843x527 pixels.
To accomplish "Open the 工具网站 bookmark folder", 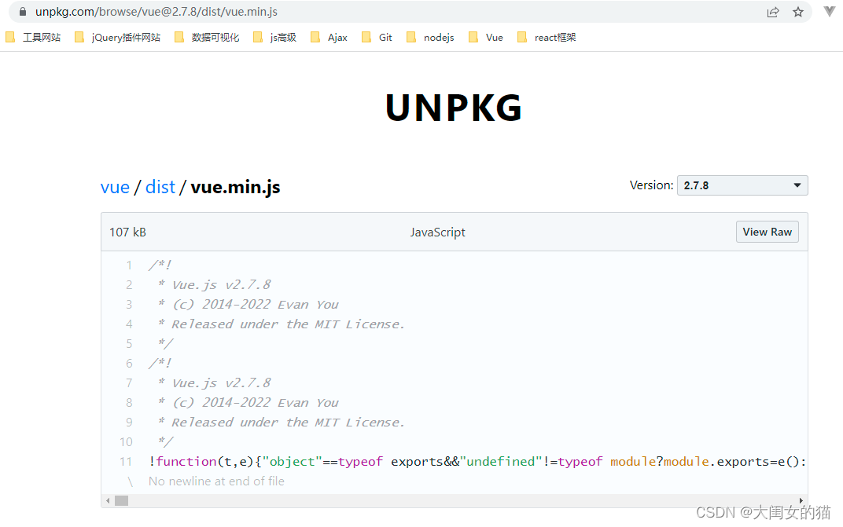I will coord(33,37).
